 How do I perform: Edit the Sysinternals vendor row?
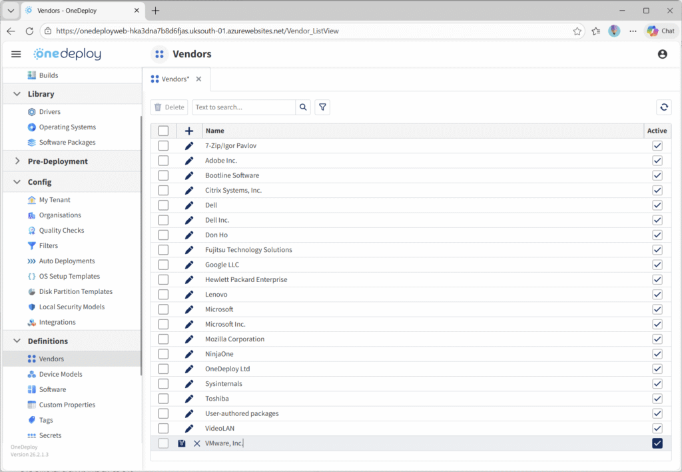click(x=188, y=383)
